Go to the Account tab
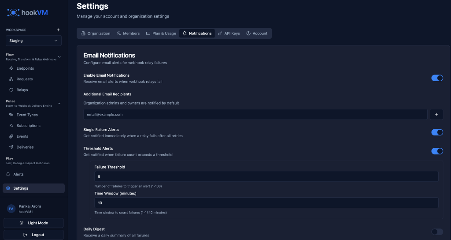Viewport: 451px width, 240px height. 257,34
